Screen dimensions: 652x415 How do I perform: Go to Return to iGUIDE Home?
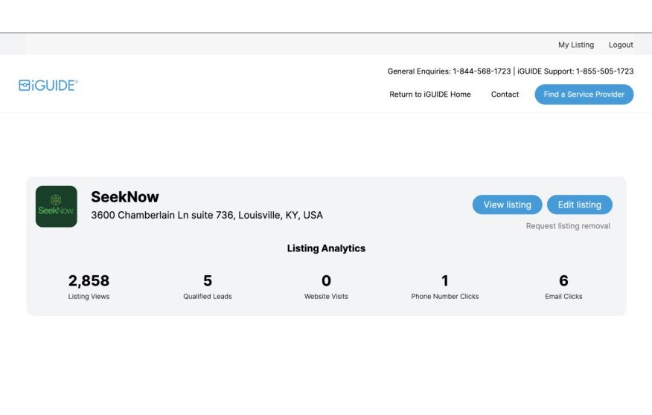(x=430, y=94)
